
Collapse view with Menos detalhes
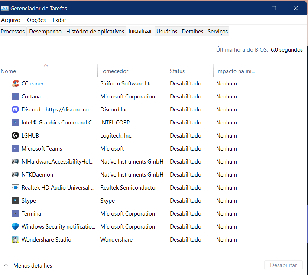coord(28,266)
